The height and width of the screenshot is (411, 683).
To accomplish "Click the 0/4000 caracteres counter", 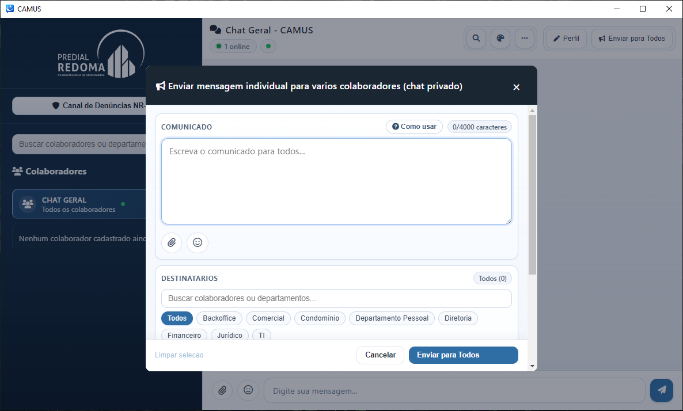I will tap(480, 127).
